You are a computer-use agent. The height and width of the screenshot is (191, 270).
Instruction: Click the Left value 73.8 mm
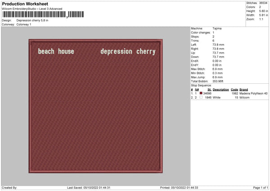click(x=218, y=45)
